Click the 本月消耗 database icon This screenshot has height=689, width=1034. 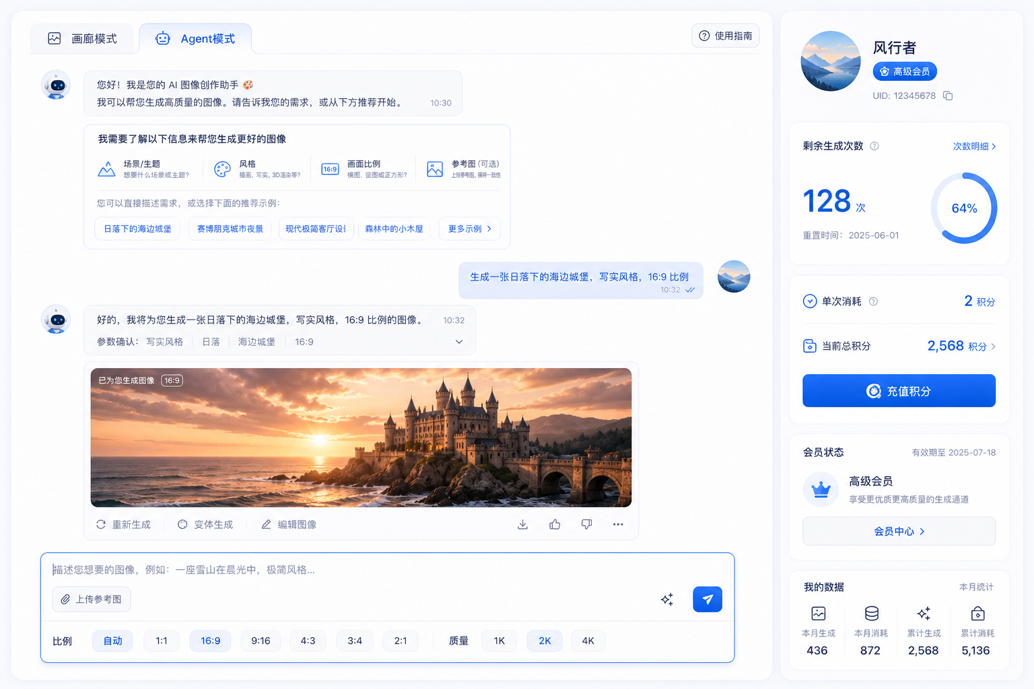(872, 614)
